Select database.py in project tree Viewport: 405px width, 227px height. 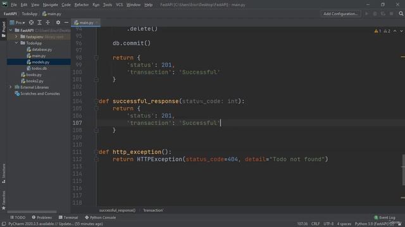(x=39, y=49)
